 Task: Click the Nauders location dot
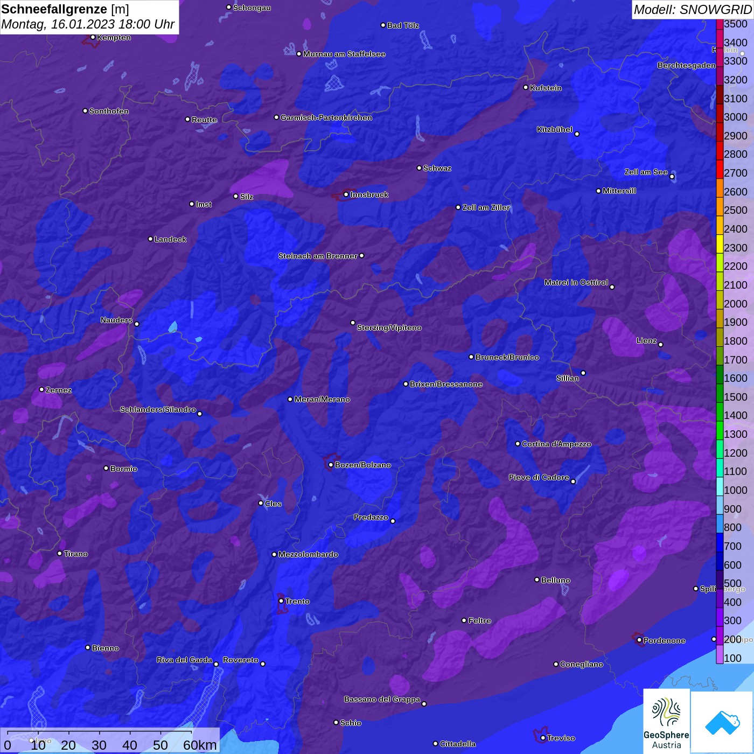click(x=137, y=324)
